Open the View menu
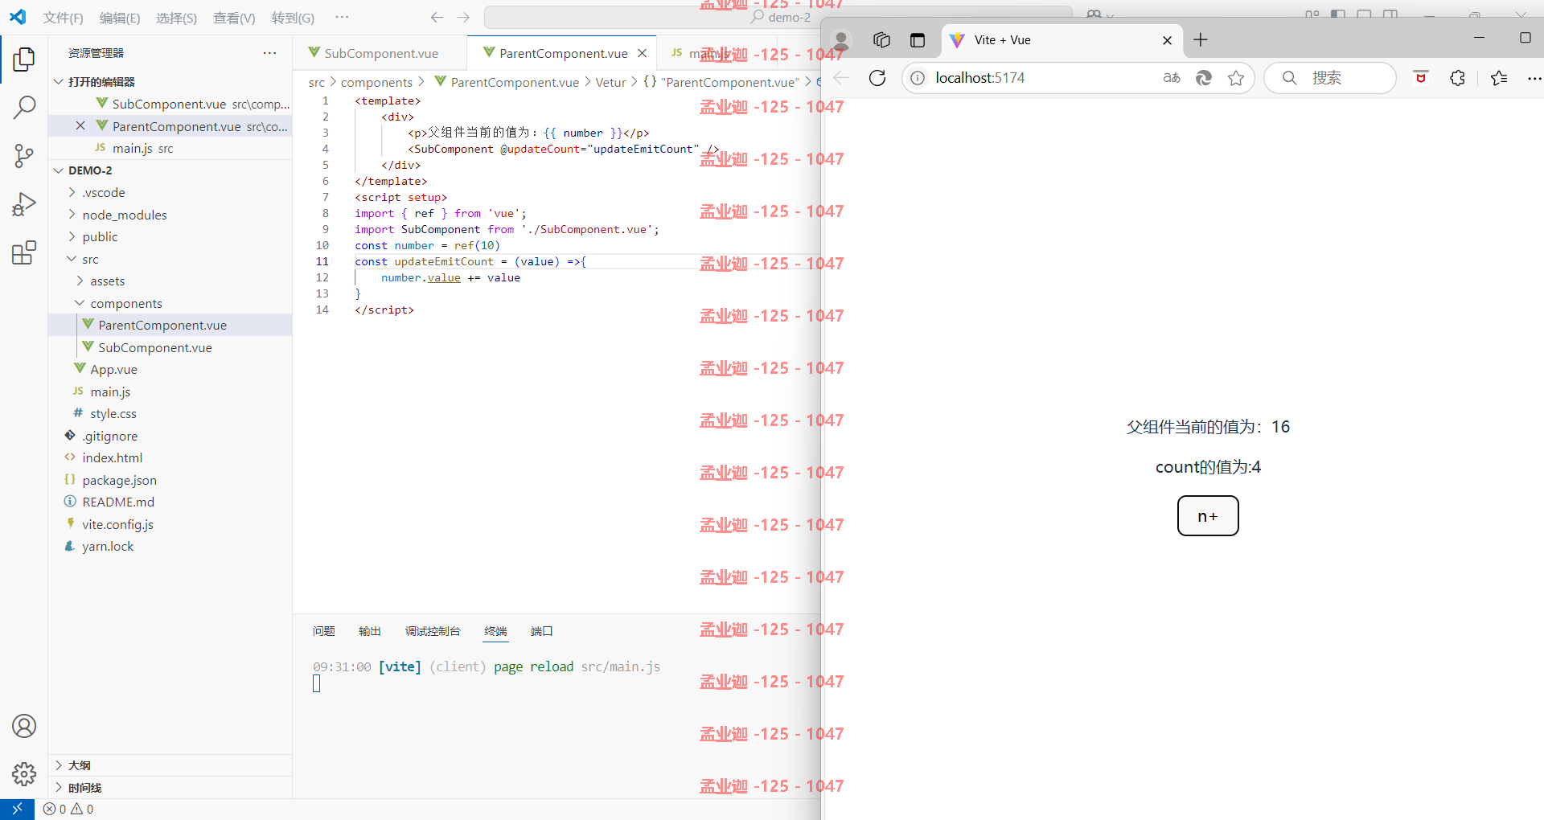This screenshot has height=820, width=1544. [234, 18]
